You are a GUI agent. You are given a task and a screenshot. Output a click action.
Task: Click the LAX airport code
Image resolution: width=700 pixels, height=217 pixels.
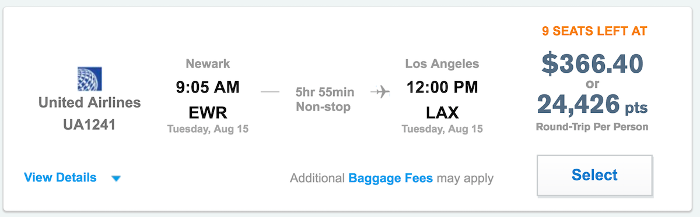point(442,112)
